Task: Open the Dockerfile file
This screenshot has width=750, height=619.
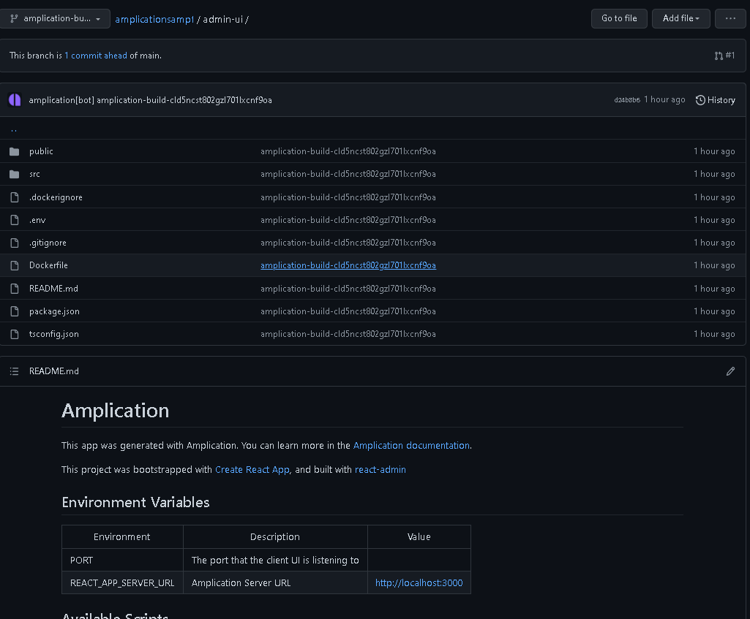Action: 48,265
